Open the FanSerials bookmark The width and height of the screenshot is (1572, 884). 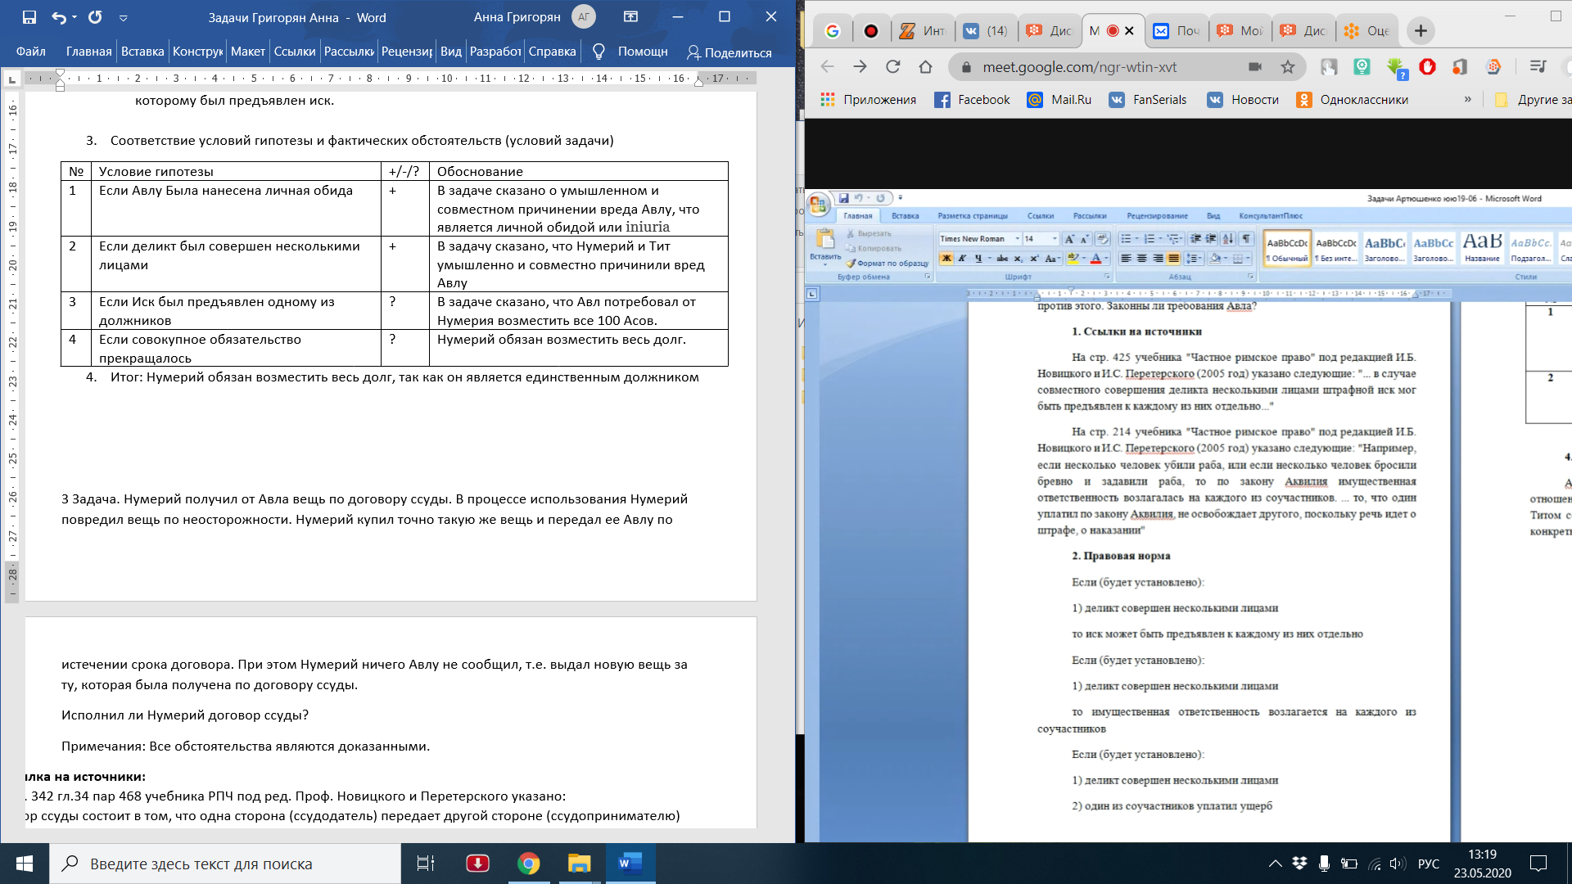coord(1148,99)
